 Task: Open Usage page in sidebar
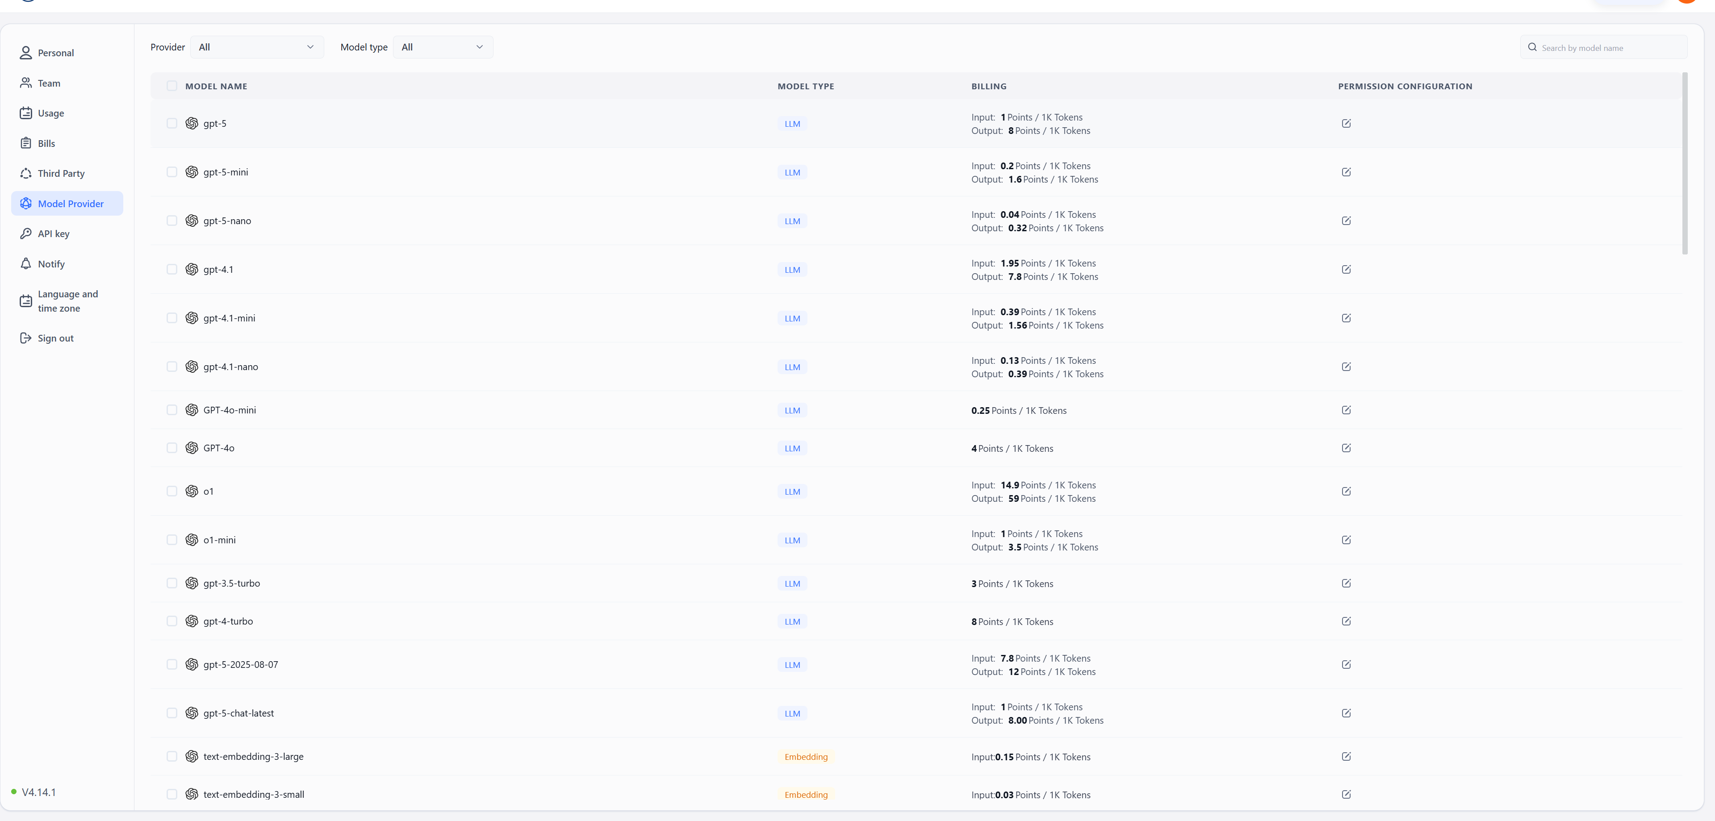point(50,113)
